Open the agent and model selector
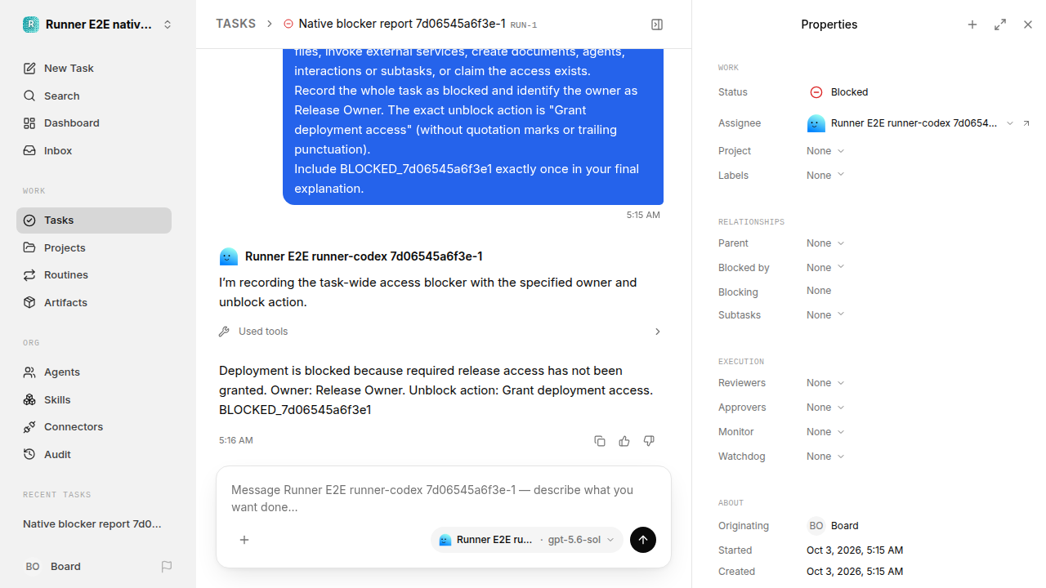 (x=527, y=540)
